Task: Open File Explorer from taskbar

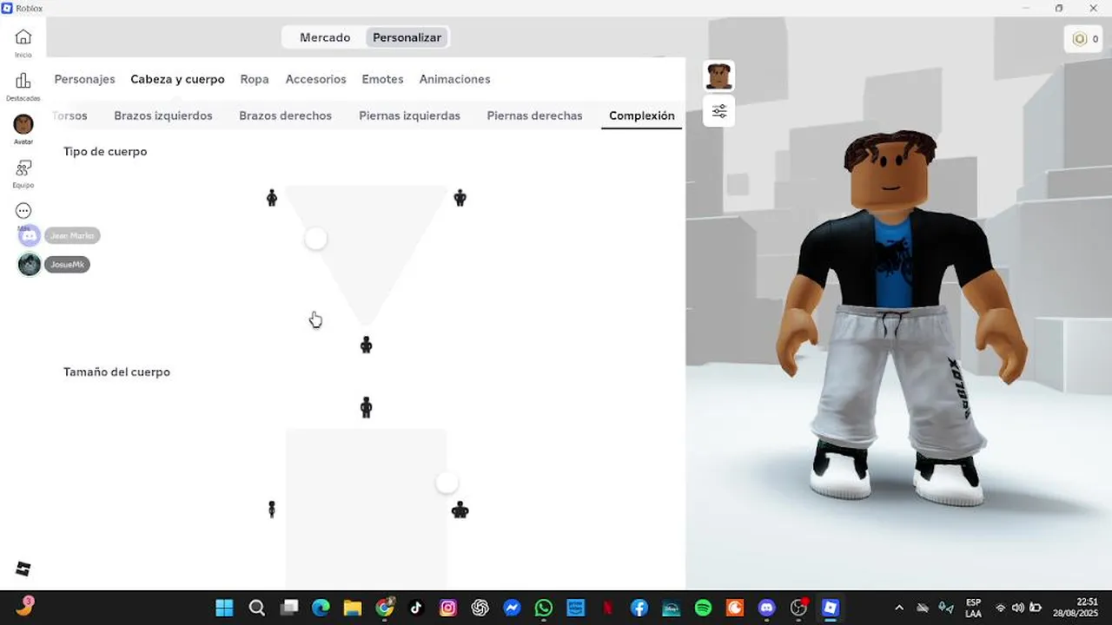Action: pyautogui.click(x=352, y=608)
